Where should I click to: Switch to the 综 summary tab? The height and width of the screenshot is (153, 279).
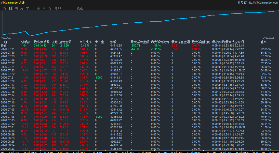[5, 8]
